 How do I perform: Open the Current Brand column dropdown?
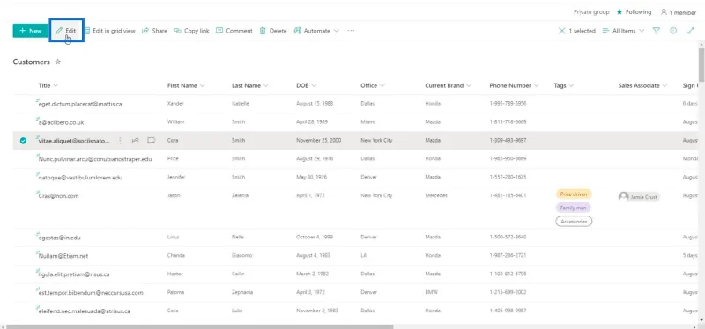449,85
